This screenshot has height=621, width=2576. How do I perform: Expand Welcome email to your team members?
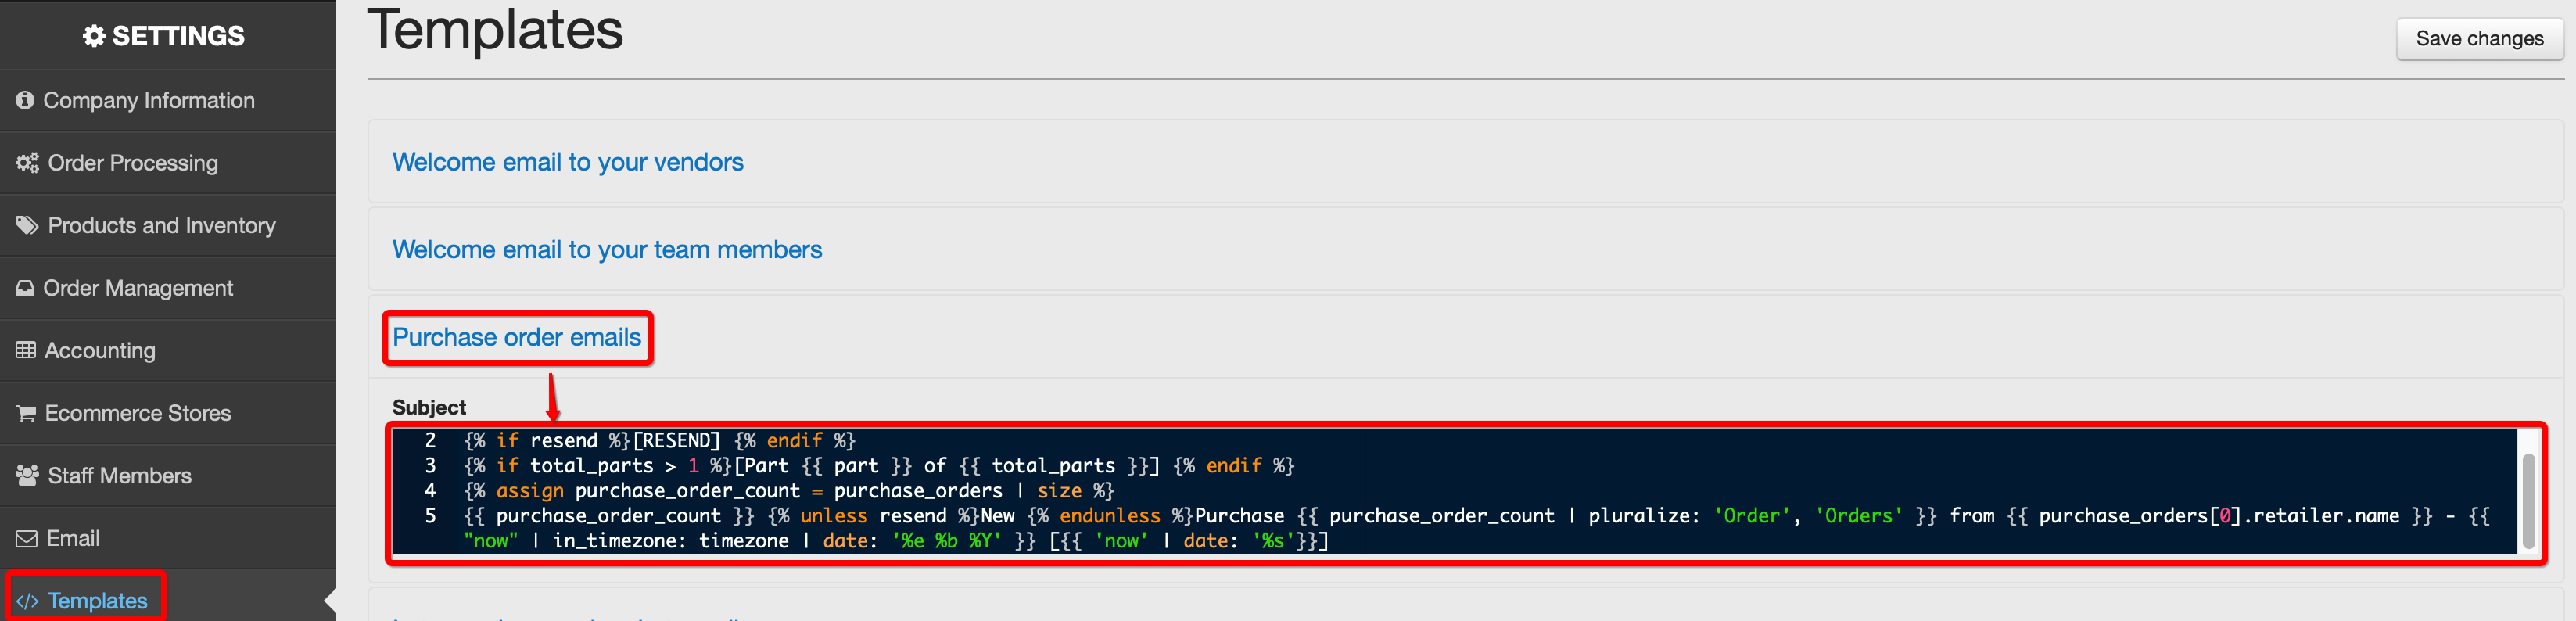[x=606, y=249]
